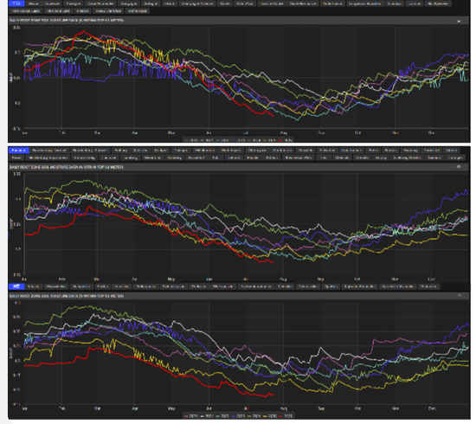476x424 pixels.
Task: Collapse the middle chart's soil moisture header bar
Action: pos(238,167)
